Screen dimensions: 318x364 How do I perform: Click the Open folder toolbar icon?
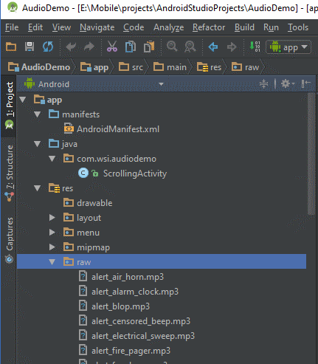[11, 47]
